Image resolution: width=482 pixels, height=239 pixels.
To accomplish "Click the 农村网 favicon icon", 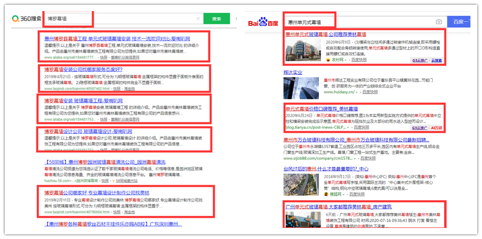I will click(328, 60).
